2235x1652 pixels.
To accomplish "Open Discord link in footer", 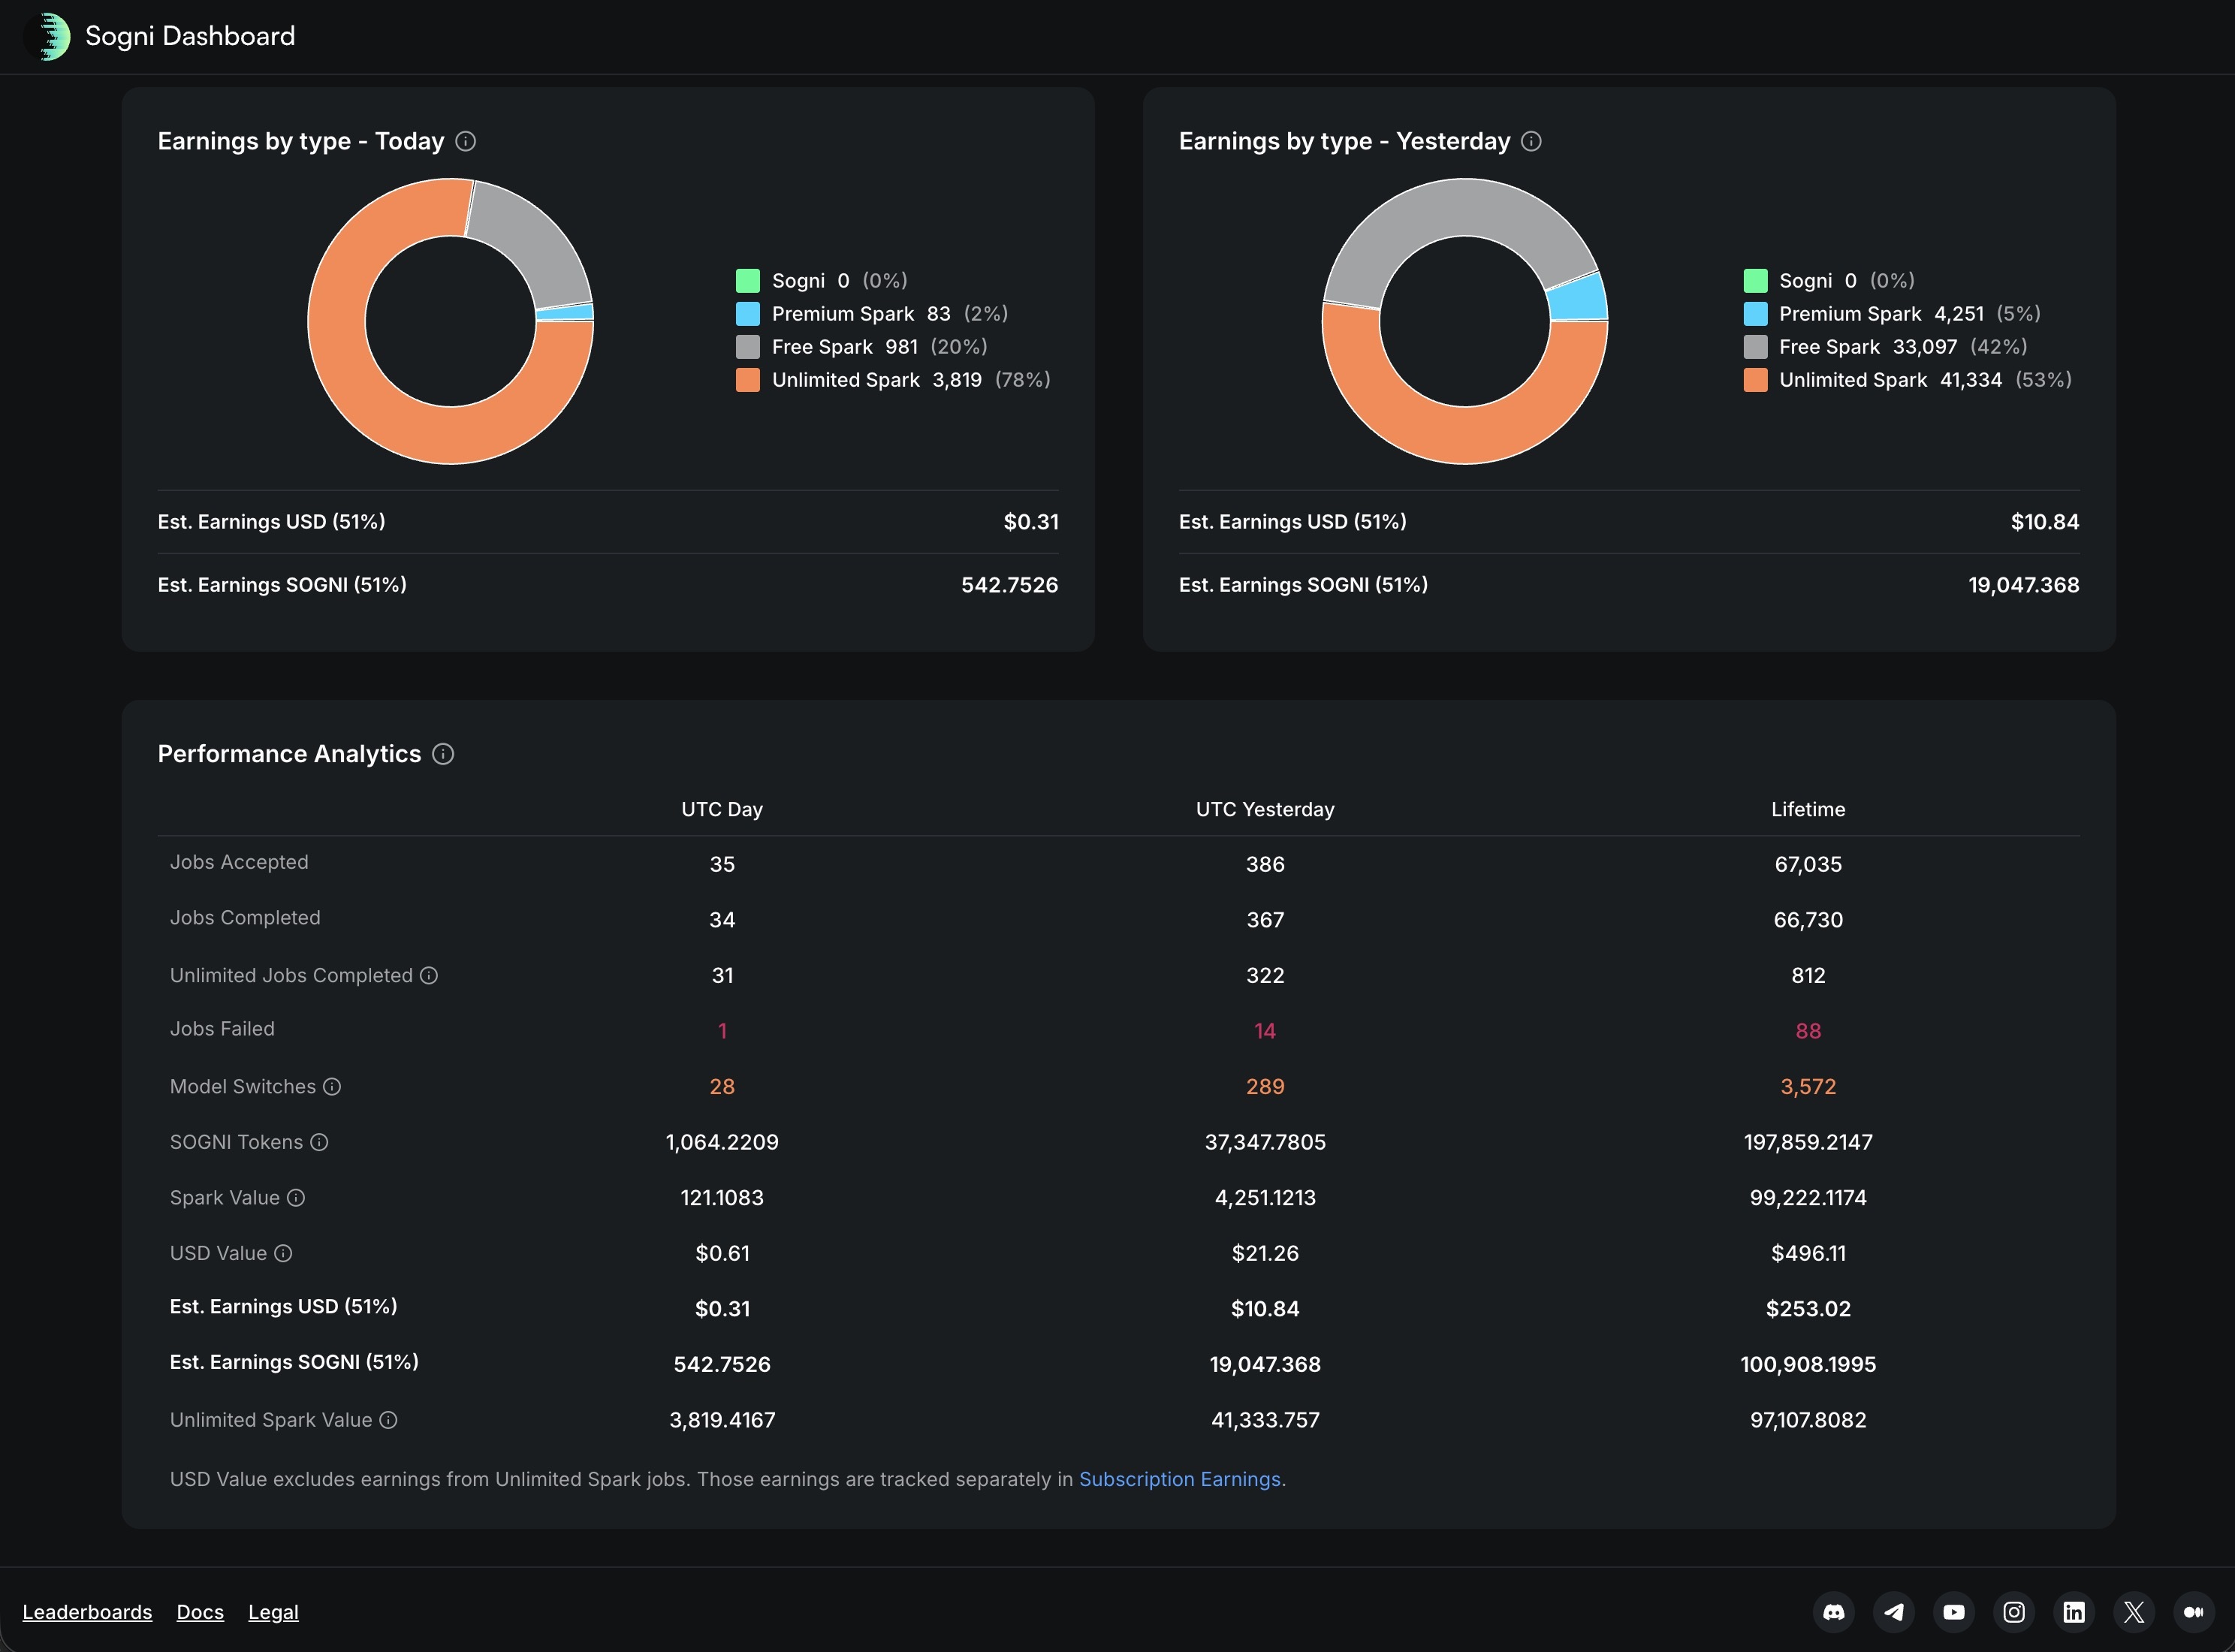I will [1834, 1612].
